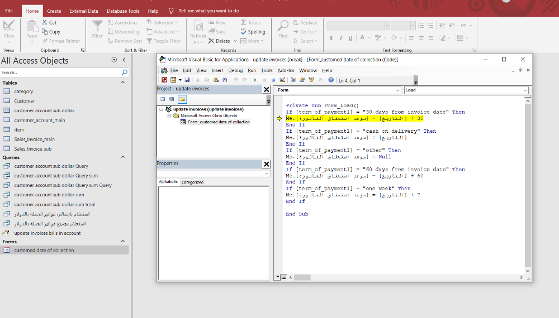Click the Break pause icon in VBA toolbar
The height and width of the screenshot is (318, 559).
[264, 80]
